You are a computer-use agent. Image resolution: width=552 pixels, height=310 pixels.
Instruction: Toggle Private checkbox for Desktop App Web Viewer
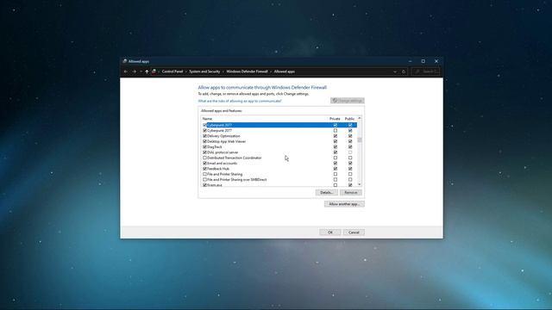point(336,141)
